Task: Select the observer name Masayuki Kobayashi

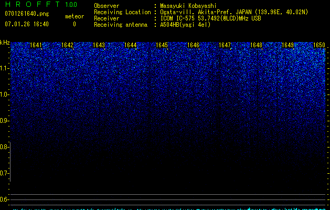Action: tap(188, 6)
